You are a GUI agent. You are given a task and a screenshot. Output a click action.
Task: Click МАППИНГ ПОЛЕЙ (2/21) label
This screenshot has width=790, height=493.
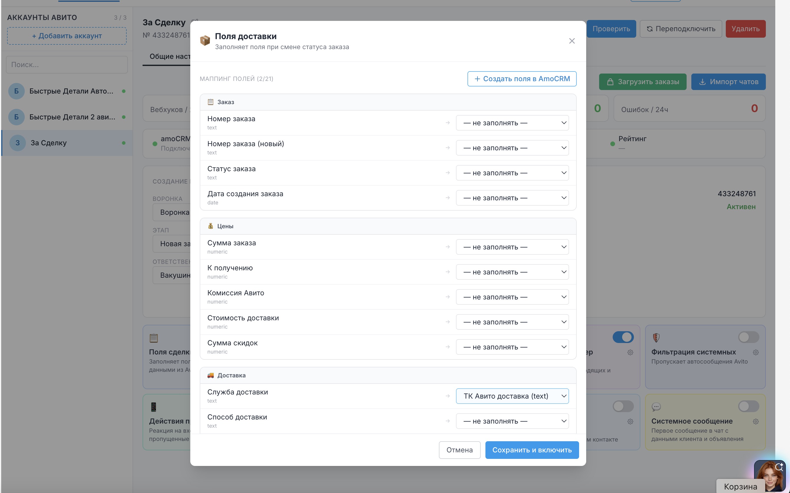tap(236, 79)
